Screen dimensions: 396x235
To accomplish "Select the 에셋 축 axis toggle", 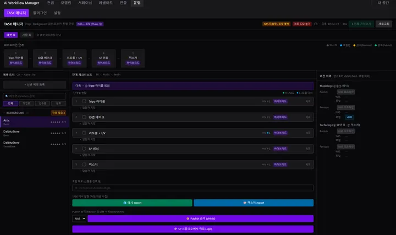I will (11, 35).
